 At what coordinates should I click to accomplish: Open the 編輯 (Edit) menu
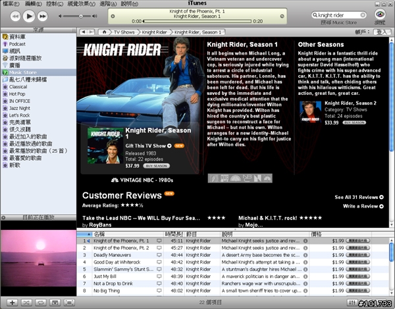[34, 4]
